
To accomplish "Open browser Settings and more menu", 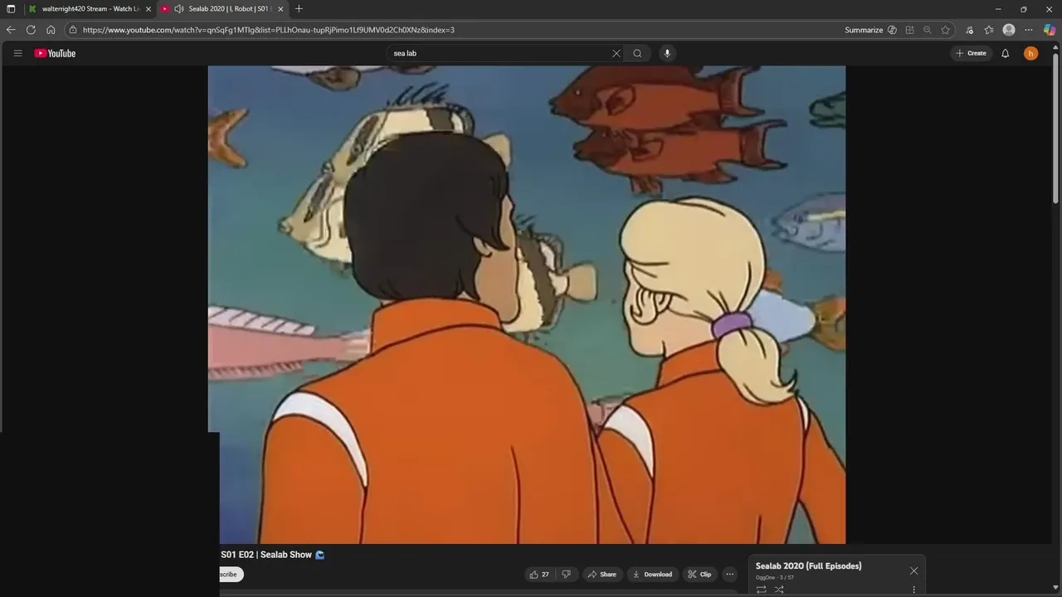I will tap(1029, 30).
